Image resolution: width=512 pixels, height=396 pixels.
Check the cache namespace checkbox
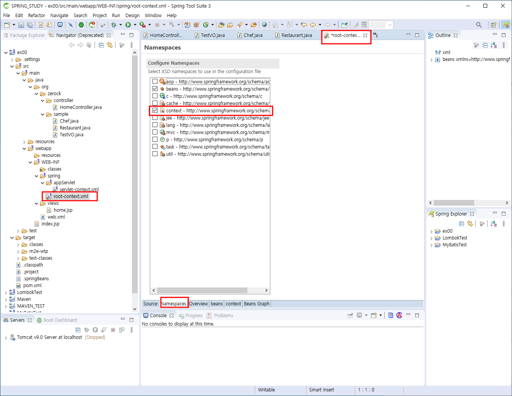tap(155, 103)
